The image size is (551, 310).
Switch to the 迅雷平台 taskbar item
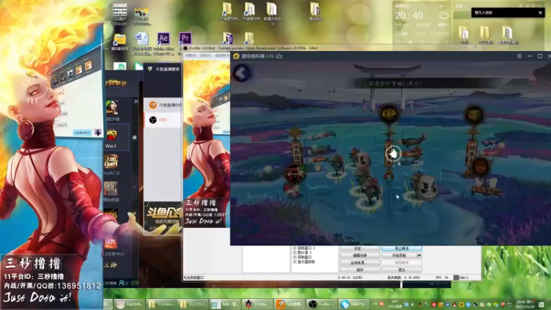pyautogui.click(x=353, y=304)
